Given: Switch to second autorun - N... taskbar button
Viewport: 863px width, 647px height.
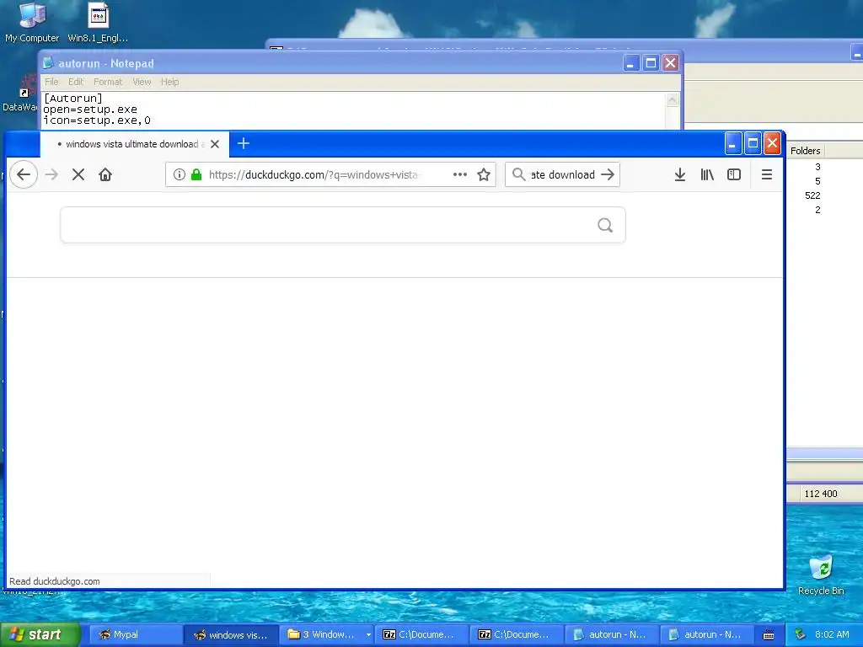Looking at the screenshot, I should pos(707,634).
